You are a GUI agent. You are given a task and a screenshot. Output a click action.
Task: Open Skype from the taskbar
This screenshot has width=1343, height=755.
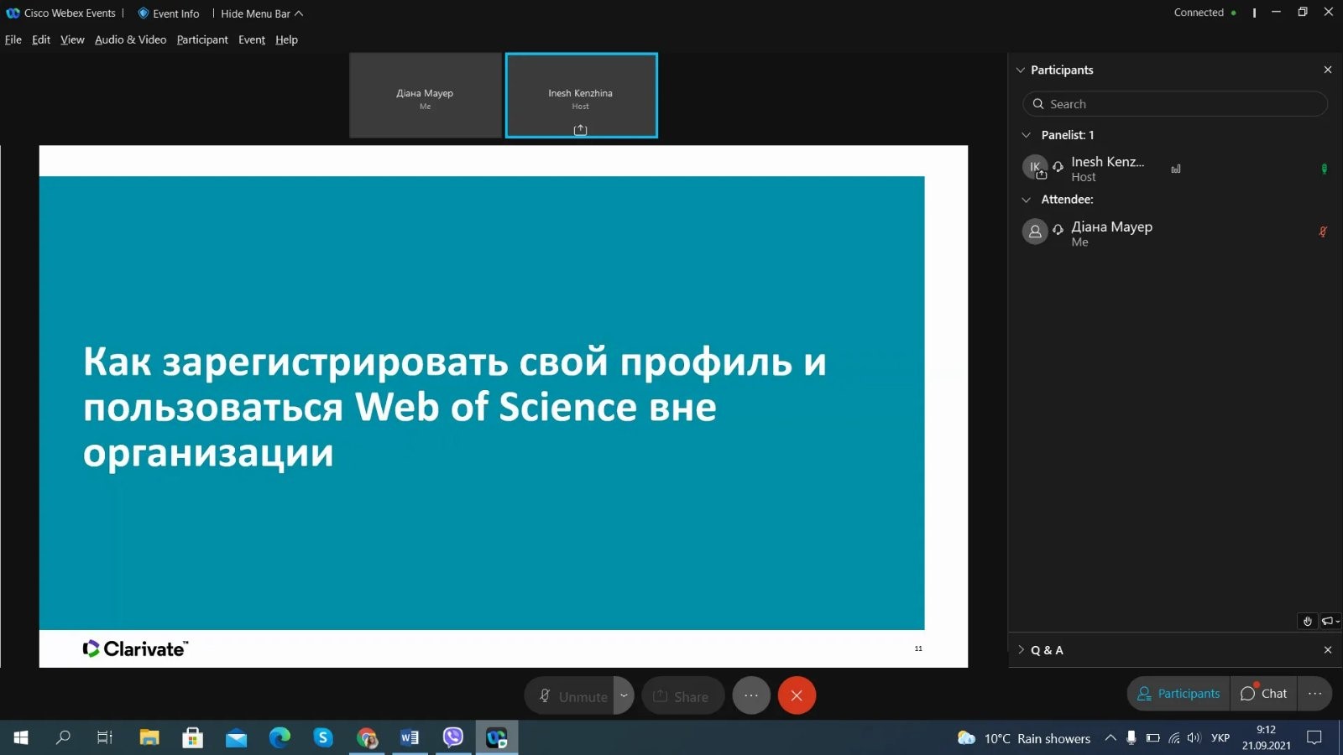tap(323, 737)
